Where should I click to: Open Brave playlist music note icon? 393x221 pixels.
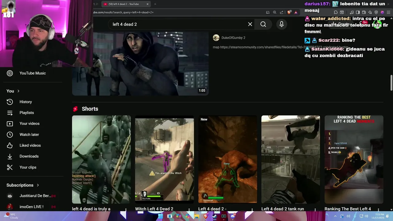point(352,12)
